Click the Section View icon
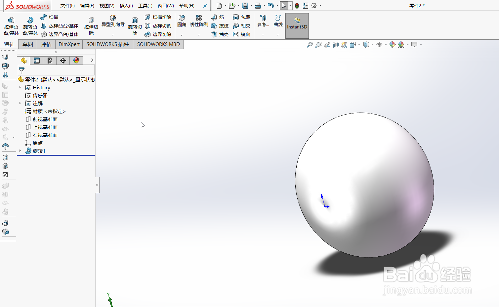This screenshot has width=499, height=307. click(336, 45)
